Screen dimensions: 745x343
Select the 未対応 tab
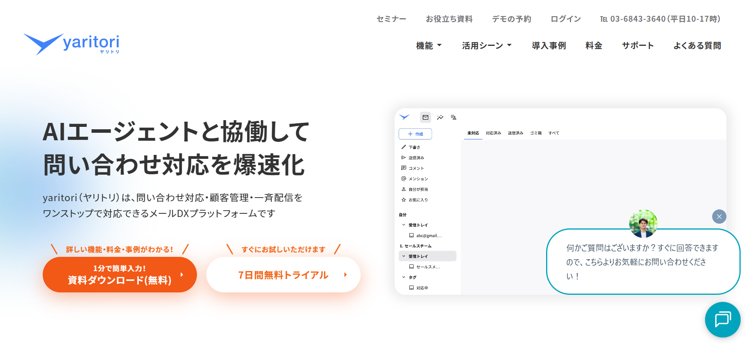click(473, 133)
